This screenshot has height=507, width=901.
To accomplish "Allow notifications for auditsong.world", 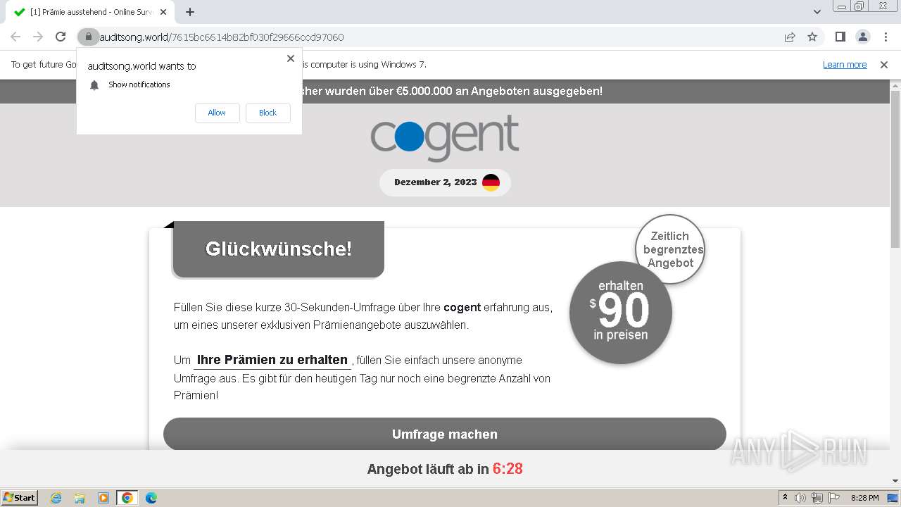I will coord(217,113).
